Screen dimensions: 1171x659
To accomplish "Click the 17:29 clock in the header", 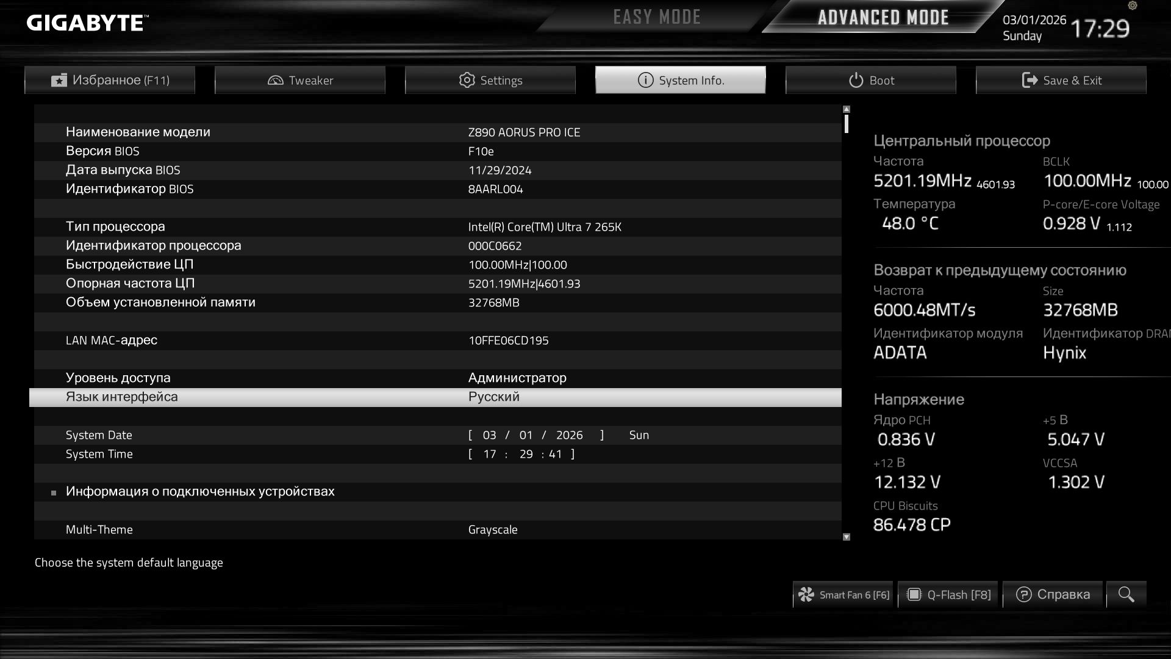I will (x=1100, y=29).
